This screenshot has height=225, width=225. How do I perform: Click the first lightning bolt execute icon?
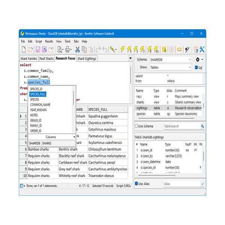(122, 49)
